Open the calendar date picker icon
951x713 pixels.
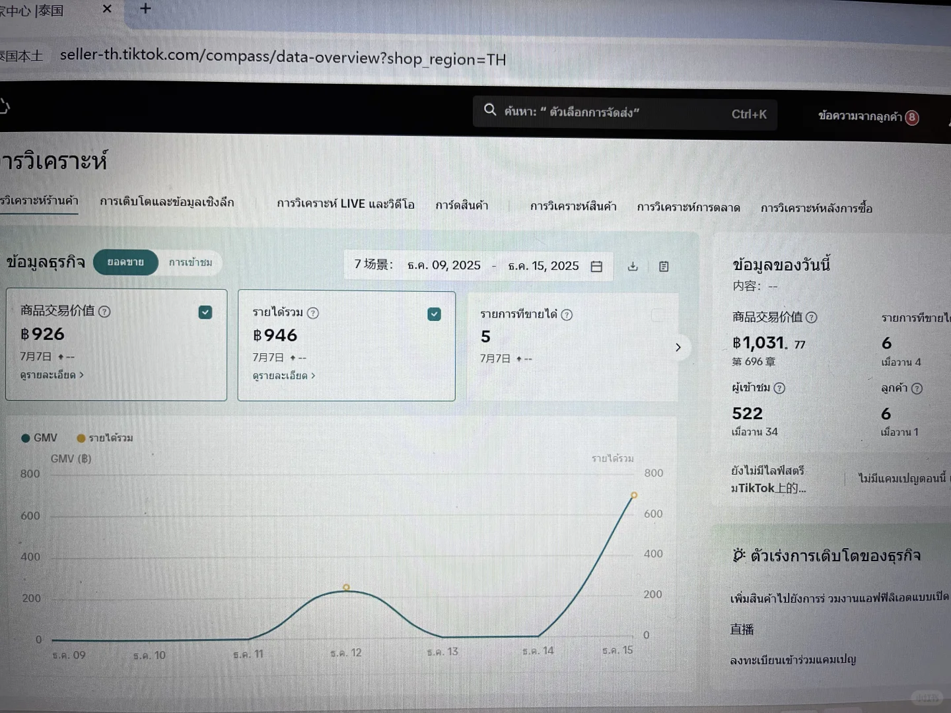(x=596, y=267)
